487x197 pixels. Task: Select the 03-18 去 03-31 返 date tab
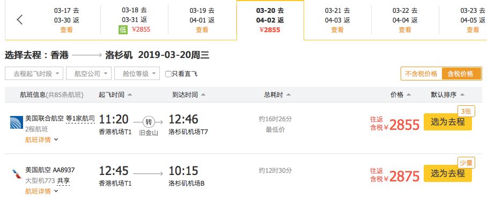tap(135, 20)
